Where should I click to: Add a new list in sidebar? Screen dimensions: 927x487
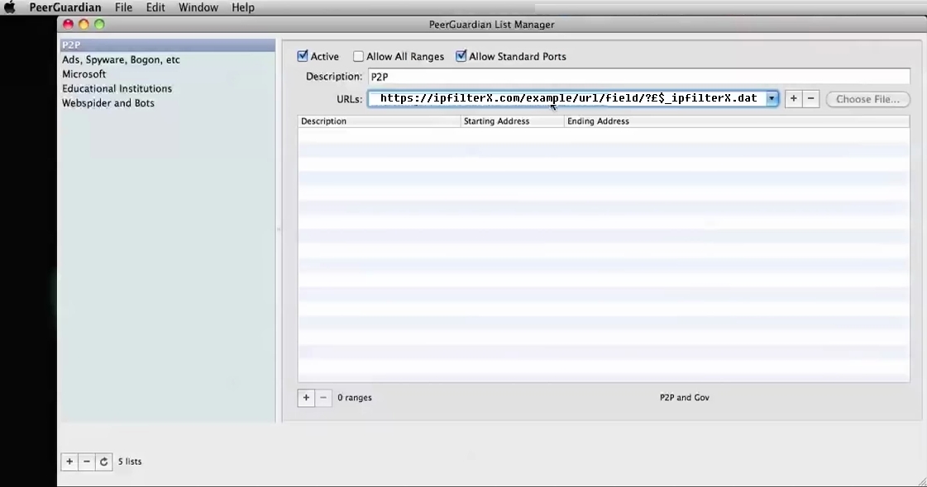69,461
